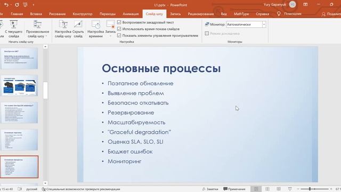Open «Примечания» comments button

[x=234, y=189]
